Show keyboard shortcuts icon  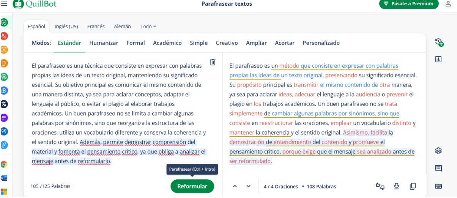438,186
